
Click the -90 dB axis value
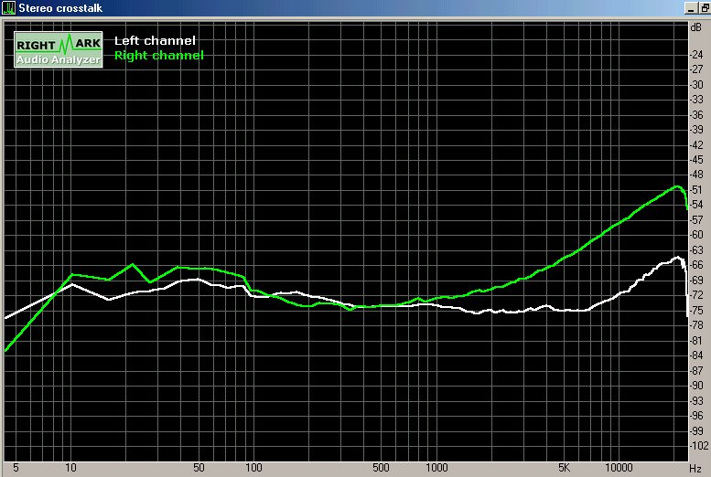(696, 386)
